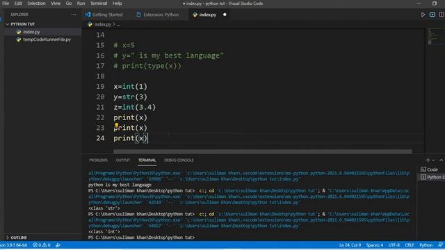Open the new terminal launch profile dropdown
Screen dimensions: 445x250
pyautogui.click(x=433, y=160)
